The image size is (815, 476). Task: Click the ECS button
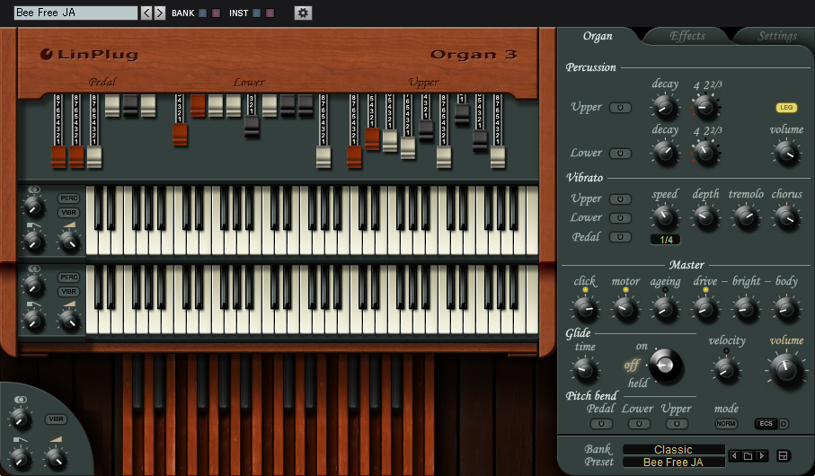[766, 424]
